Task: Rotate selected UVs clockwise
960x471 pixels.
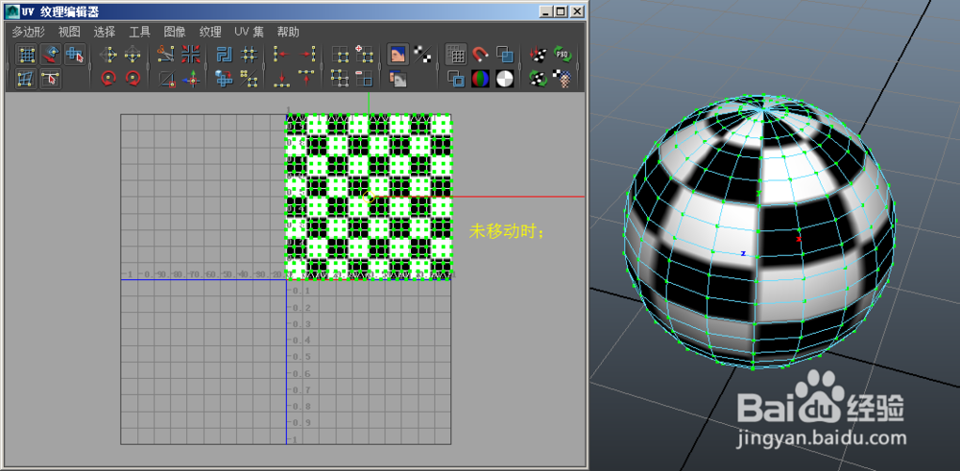Action: click(132, 78)
